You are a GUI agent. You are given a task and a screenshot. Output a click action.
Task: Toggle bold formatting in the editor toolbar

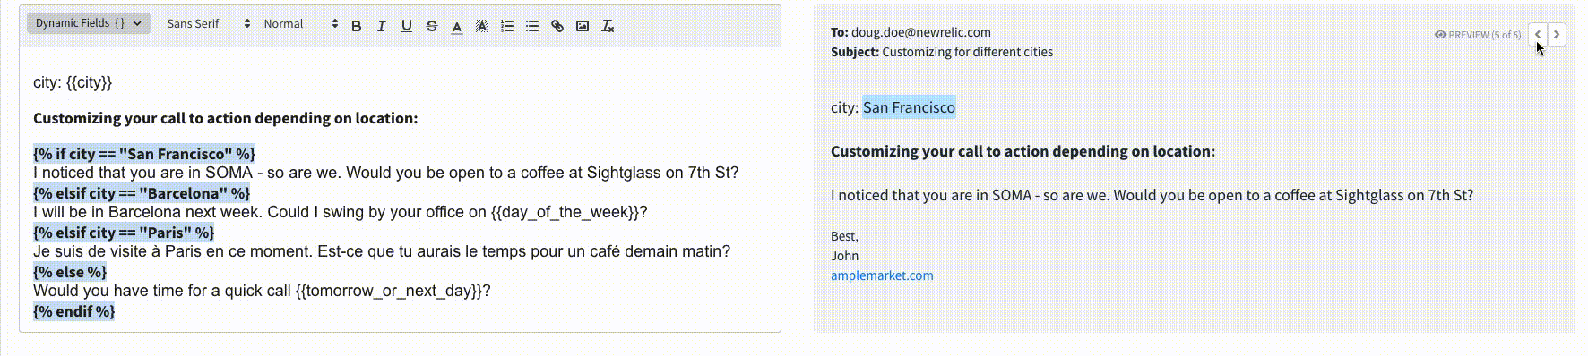(357, 26)
